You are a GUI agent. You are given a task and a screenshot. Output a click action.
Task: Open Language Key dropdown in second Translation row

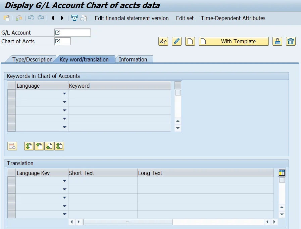point(64,189)
